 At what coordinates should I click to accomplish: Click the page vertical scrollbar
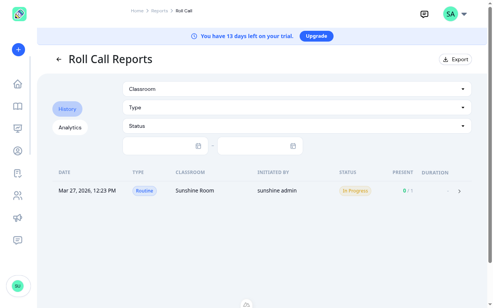coord(490,135)
